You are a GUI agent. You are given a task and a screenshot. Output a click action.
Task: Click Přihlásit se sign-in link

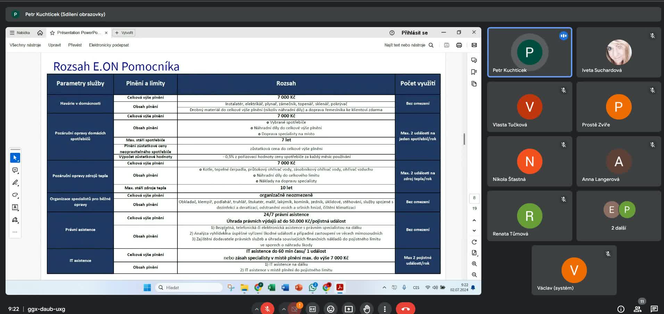point(415,33)
